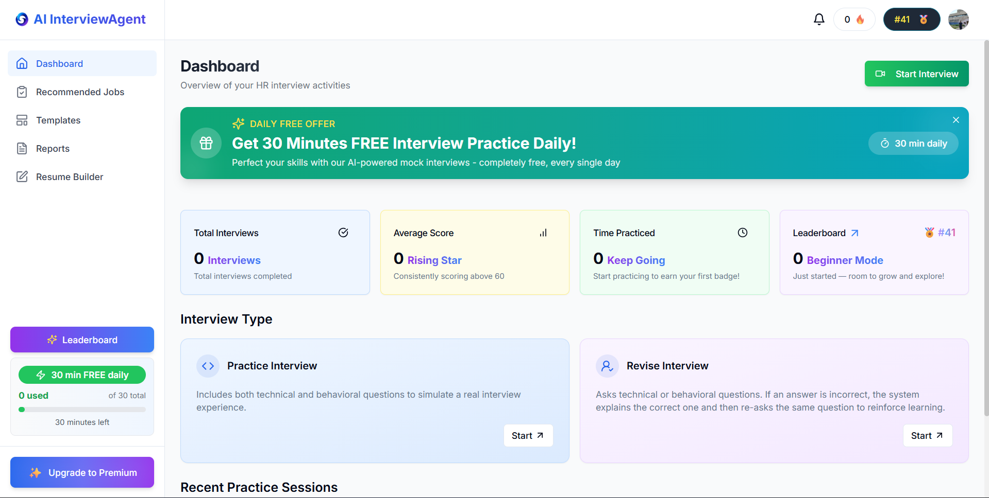This screenshot has width=989, height=498.
Task: Start the Practice Interview
Action: [528, 435]
